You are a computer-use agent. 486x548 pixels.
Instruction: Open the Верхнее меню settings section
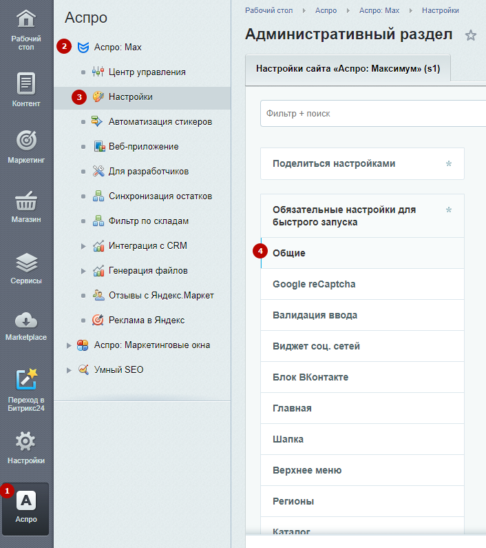pyautogui.click(x=362, y=470)
